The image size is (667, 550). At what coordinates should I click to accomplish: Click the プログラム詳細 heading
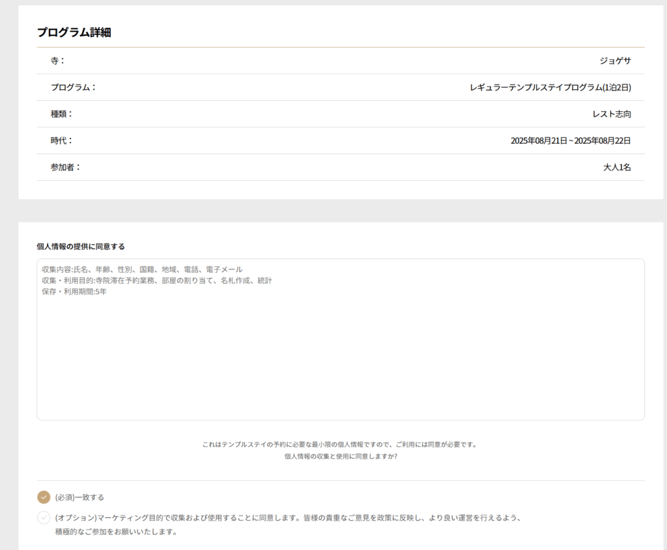coord(74,33)
